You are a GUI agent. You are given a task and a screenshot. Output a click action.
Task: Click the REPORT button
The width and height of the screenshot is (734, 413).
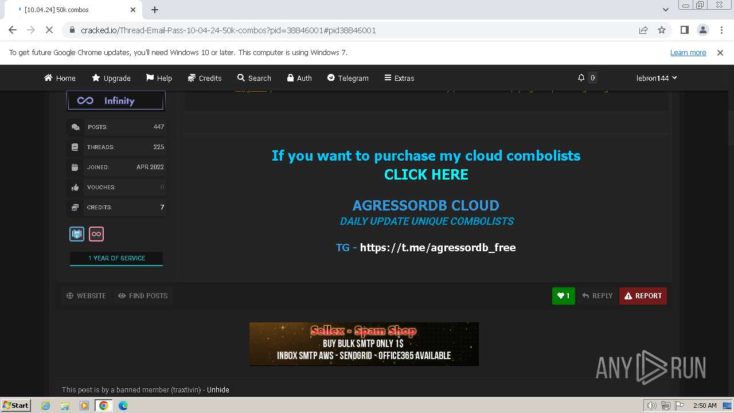coord(643,295)
